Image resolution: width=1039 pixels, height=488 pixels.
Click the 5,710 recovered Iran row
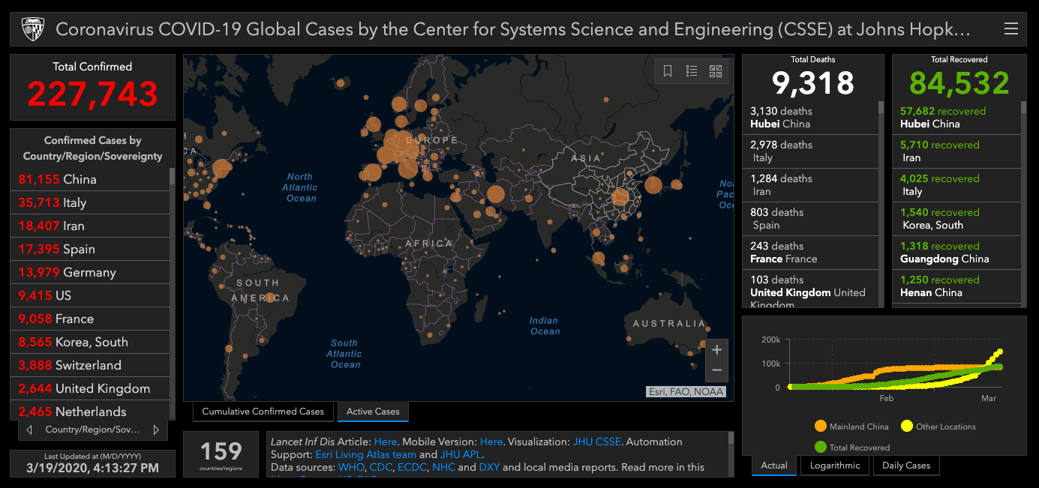956,151
